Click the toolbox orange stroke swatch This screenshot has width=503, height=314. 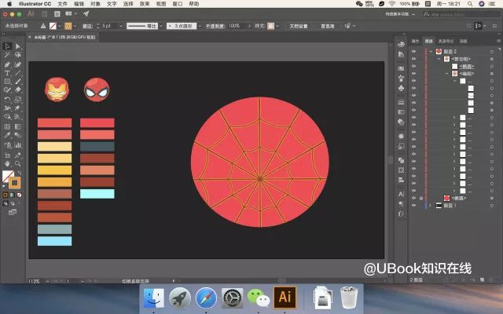(14, 183)
